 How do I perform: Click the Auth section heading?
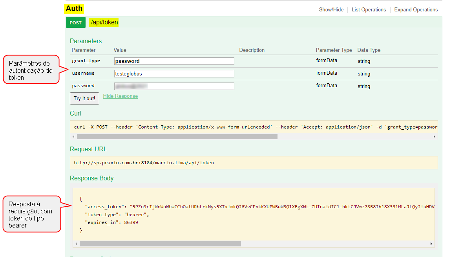(74, 9)
